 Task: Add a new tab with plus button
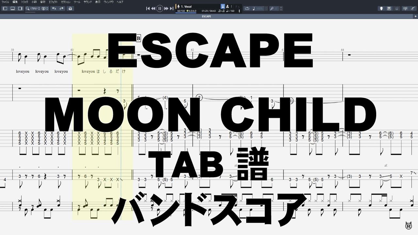415,16
